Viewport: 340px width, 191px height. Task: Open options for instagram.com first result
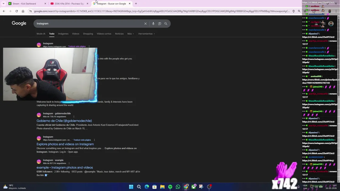click(89, 46)
